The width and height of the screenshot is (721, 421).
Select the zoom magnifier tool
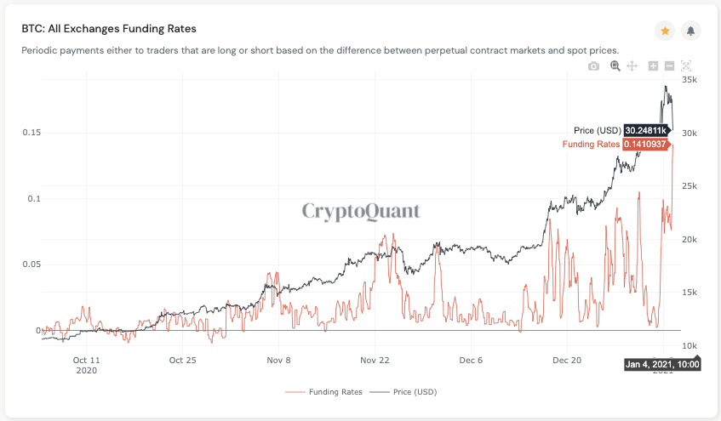pos(615,66)
